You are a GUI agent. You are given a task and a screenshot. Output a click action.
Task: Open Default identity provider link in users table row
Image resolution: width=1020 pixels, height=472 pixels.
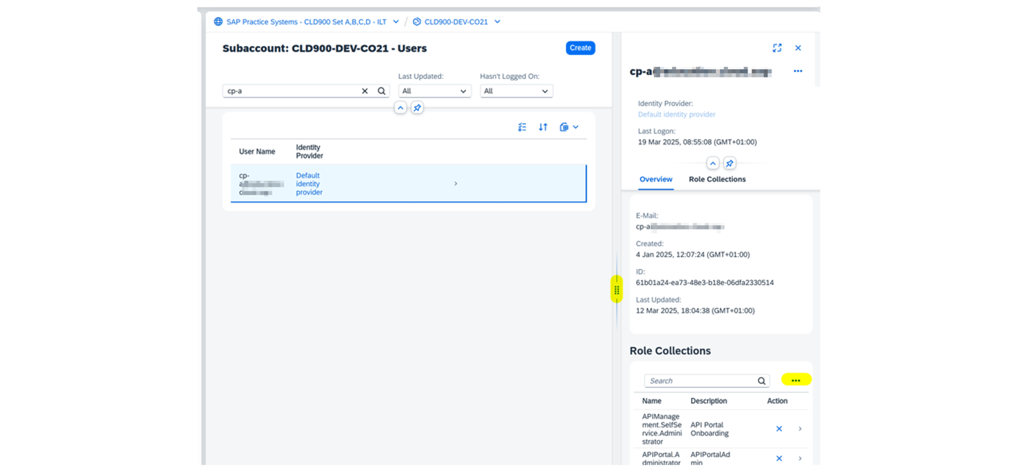tap(309, 183)
